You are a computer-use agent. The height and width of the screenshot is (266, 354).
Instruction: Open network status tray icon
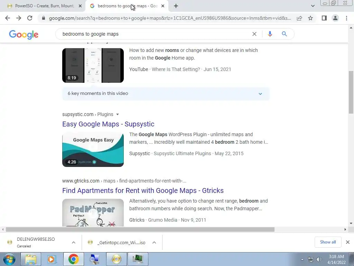tap(311, 259)
